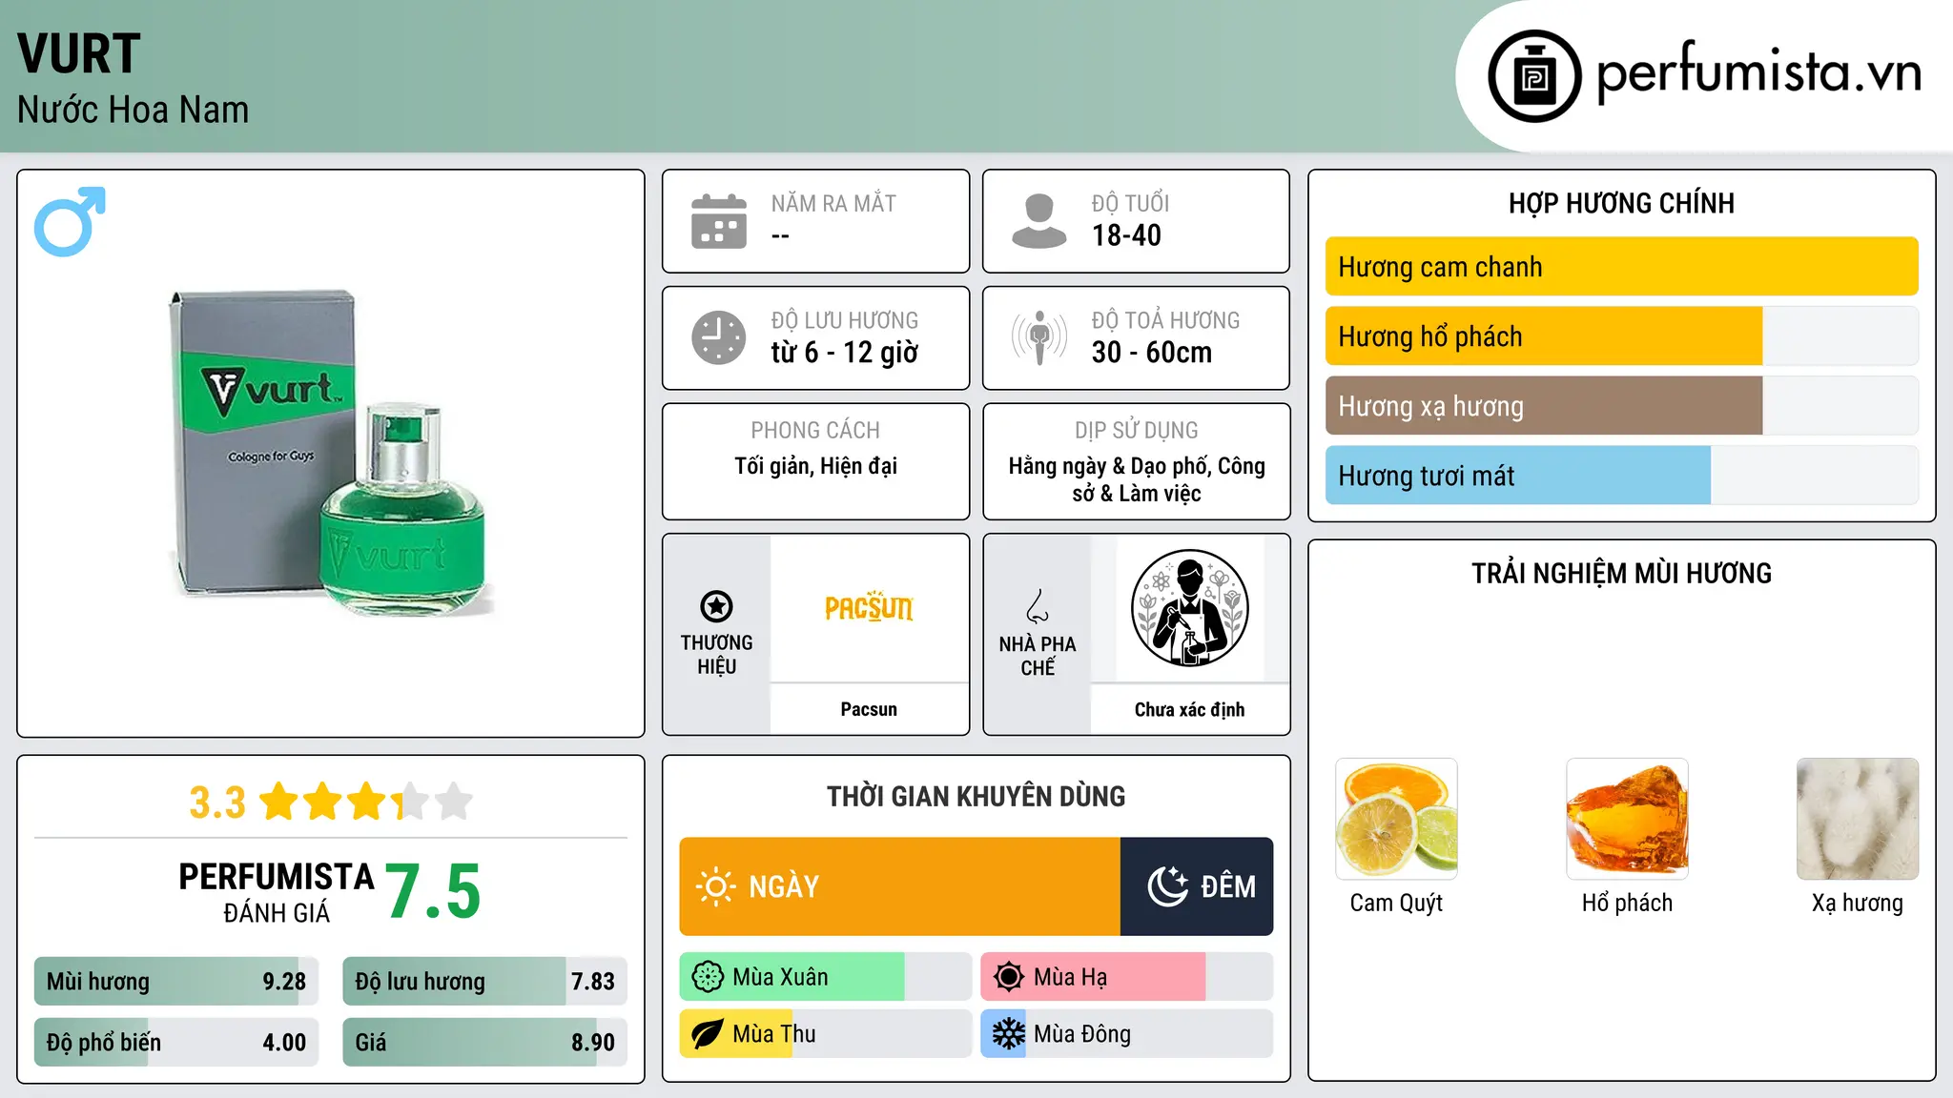Click the Perfumista 7.5 rating score
1953x1098 pixels.
tap(434, 892)
